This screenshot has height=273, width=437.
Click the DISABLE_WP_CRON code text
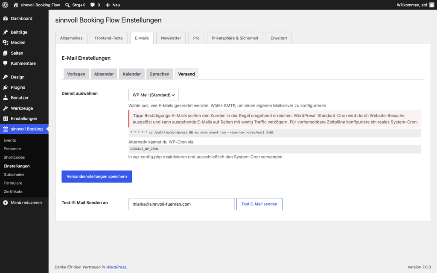click(144, 149)
